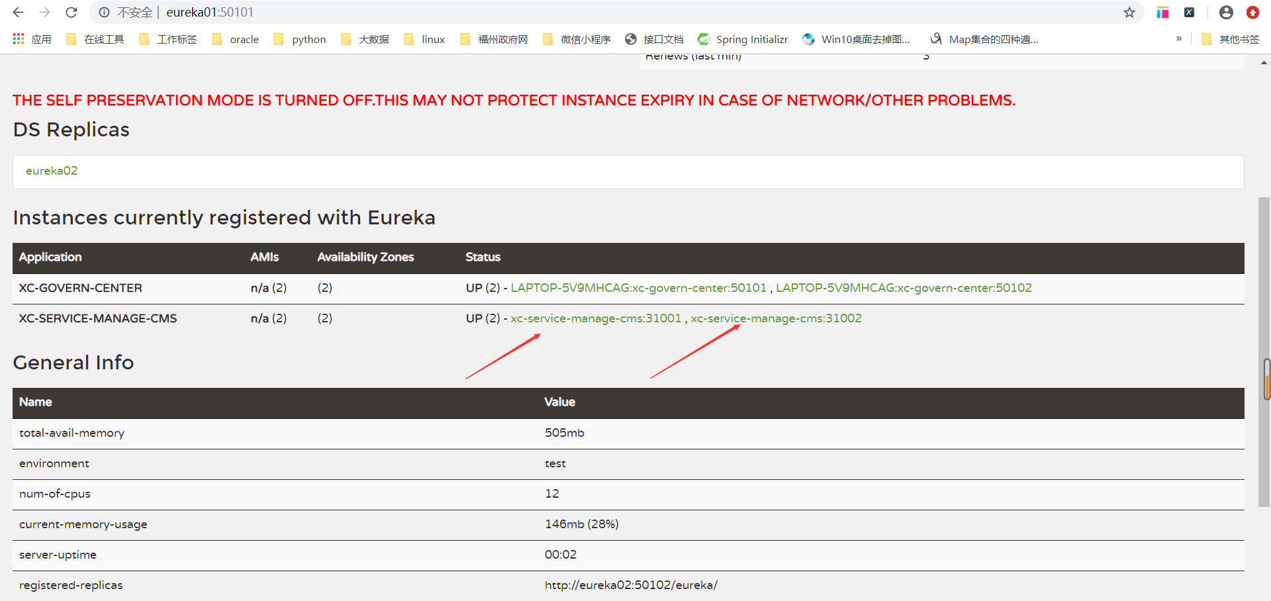Open the Map集合的四种遍 bookmark

pos(984,39)
